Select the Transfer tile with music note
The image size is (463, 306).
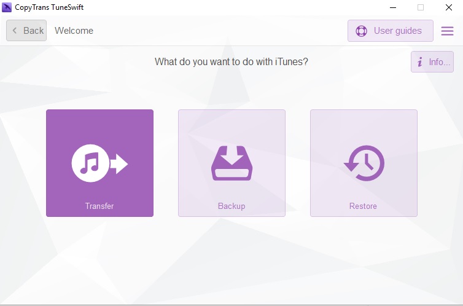100,163
